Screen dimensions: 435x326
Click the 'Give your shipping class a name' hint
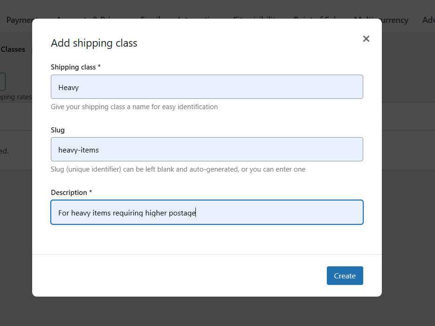(x=134, y=107)
